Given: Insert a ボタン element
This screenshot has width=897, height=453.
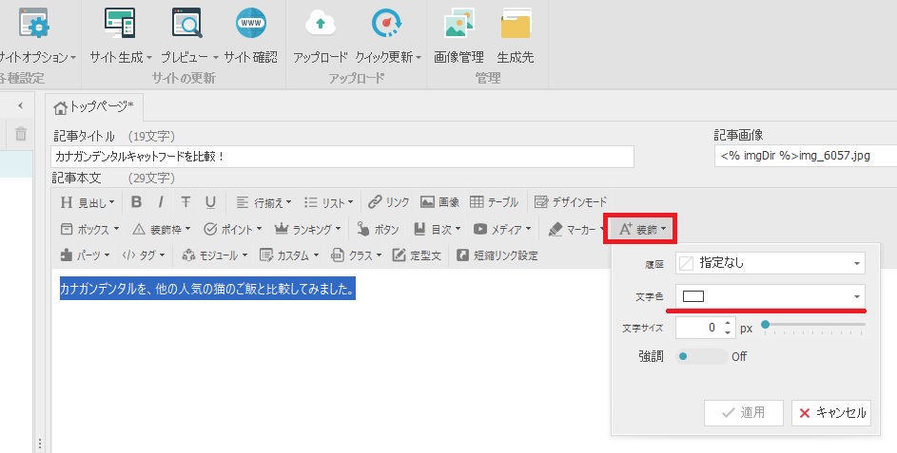Looking at the screenshot, I should point(378,229).
